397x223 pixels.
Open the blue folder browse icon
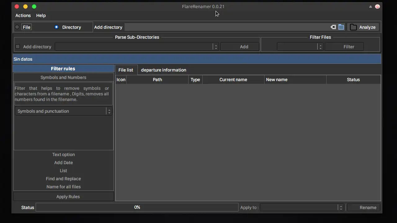coord(341,27)
